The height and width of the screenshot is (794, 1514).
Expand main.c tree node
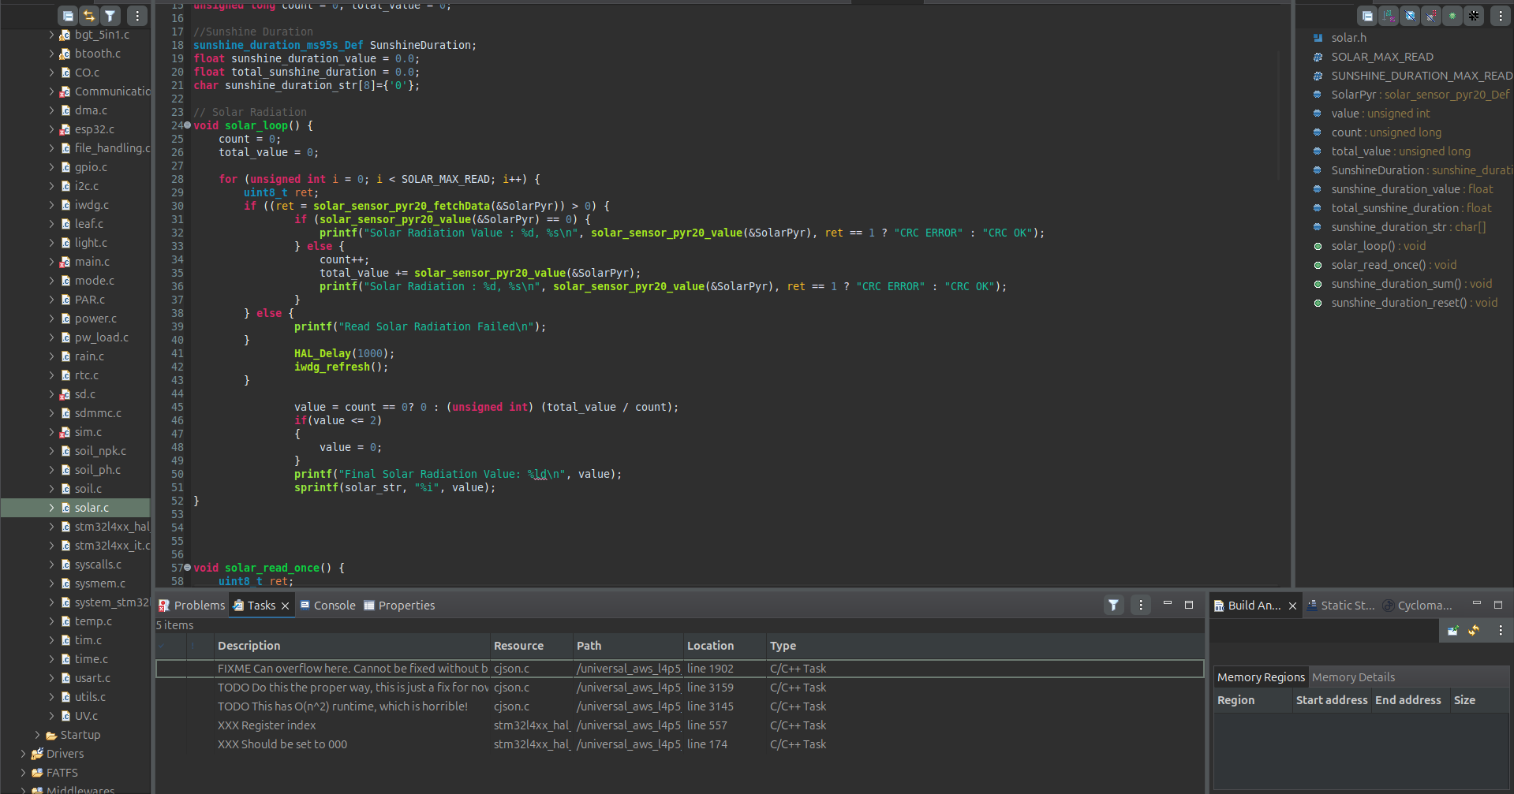click(51, 262)
